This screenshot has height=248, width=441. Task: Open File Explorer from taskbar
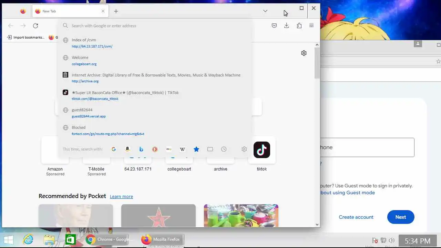tap(49, 240)
